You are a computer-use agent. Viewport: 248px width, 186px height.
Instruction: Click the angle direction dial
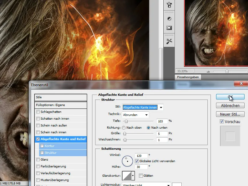[127, 161]
